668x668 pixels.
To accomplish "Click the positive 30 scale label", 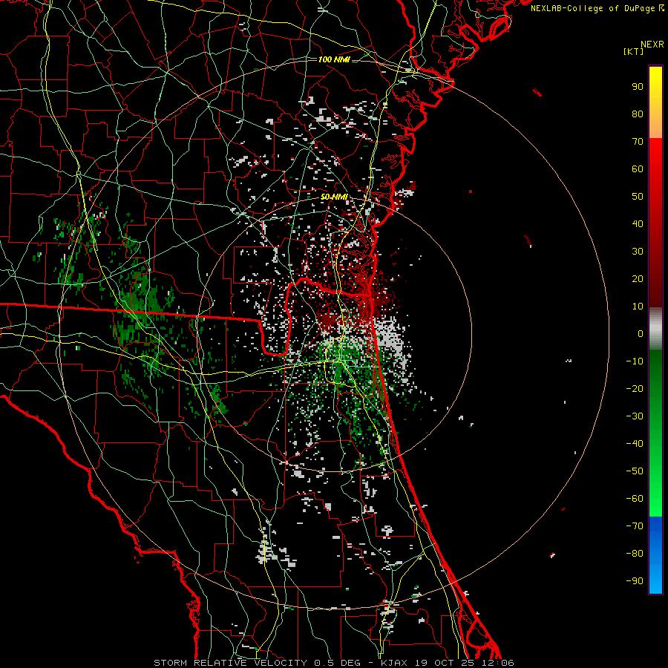I will click(638, 252).
